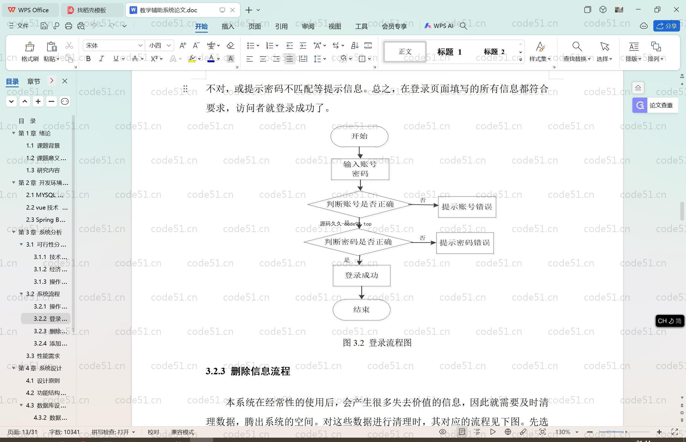Open the 页面 ribbon tab
The height and width of the screenshot is (442, 686).
[x=255, y=26]
